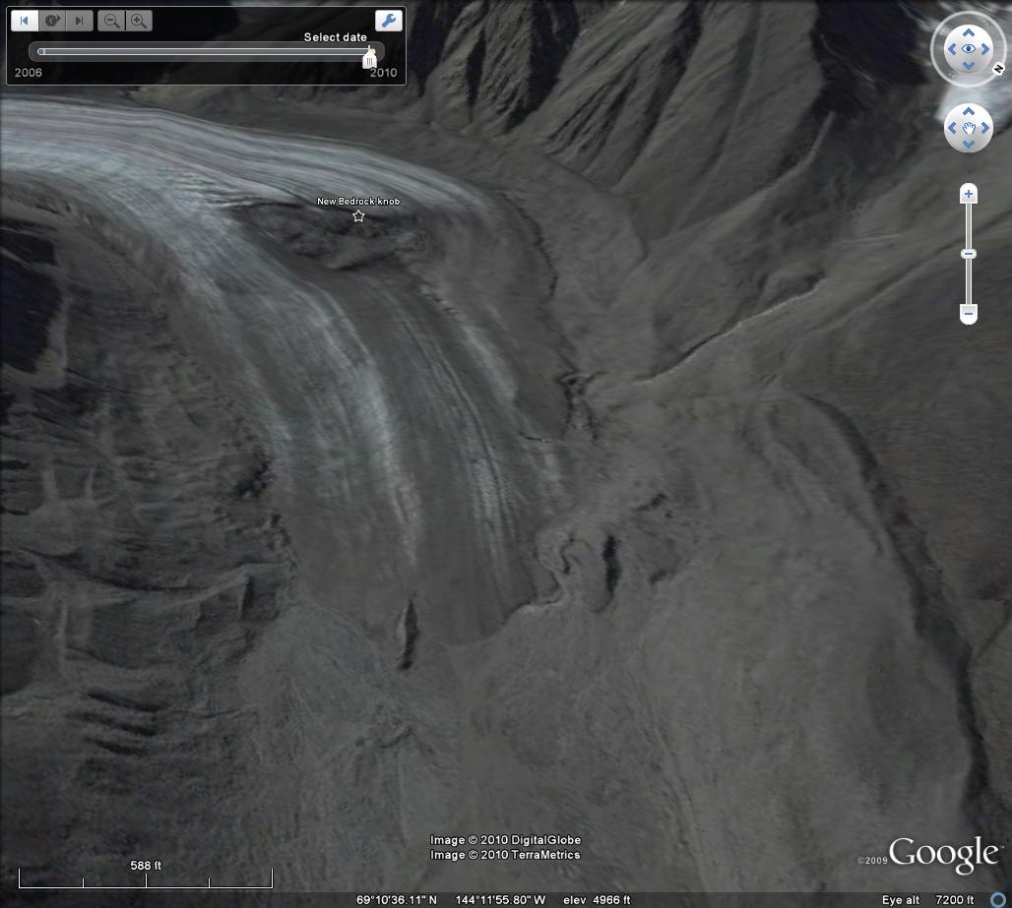The width and height of the screenshot is (1012, 908).
Task: Zoom in the time slider range
Action: (139, 21)
